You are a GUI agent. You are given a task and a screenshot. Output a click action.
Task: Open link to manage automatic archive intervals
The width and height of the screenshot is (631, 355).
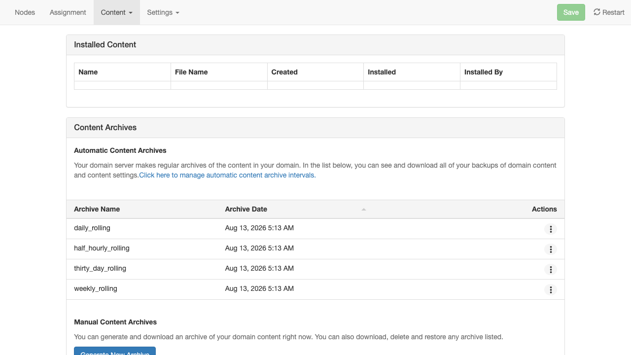coord(227,175)
